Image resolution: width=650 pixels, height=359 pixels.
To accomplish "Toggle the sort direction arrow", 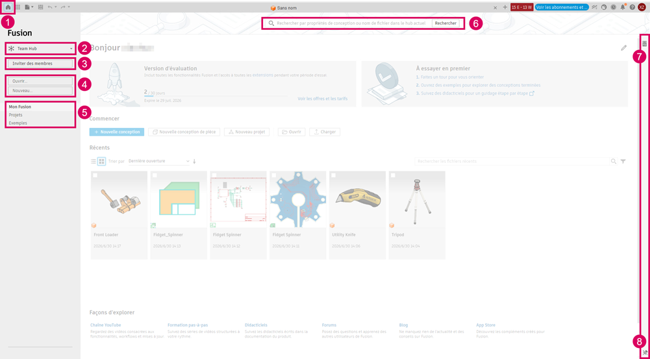I will click(194, 161).
